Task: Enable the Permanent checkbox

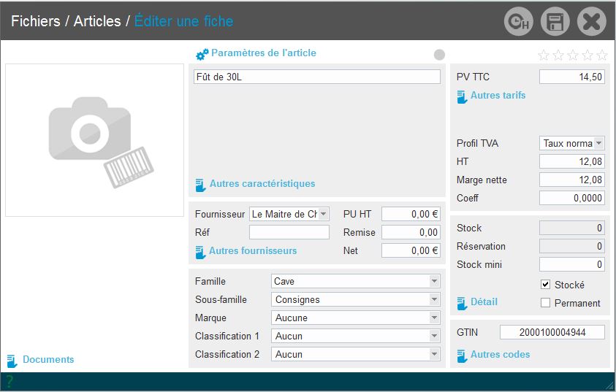Action: [x=545, y=303]
